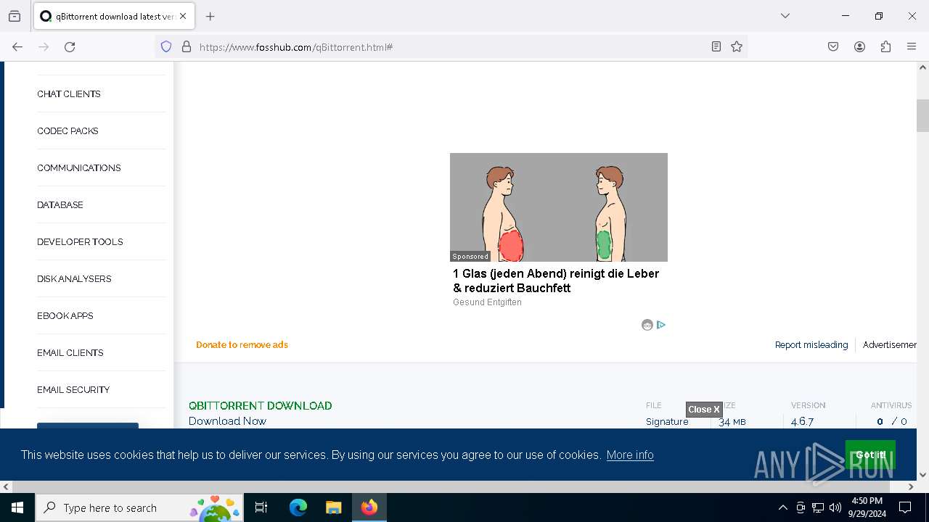Show site security padlock info
This screenshot has width=929, height=522.
[187, 46]
